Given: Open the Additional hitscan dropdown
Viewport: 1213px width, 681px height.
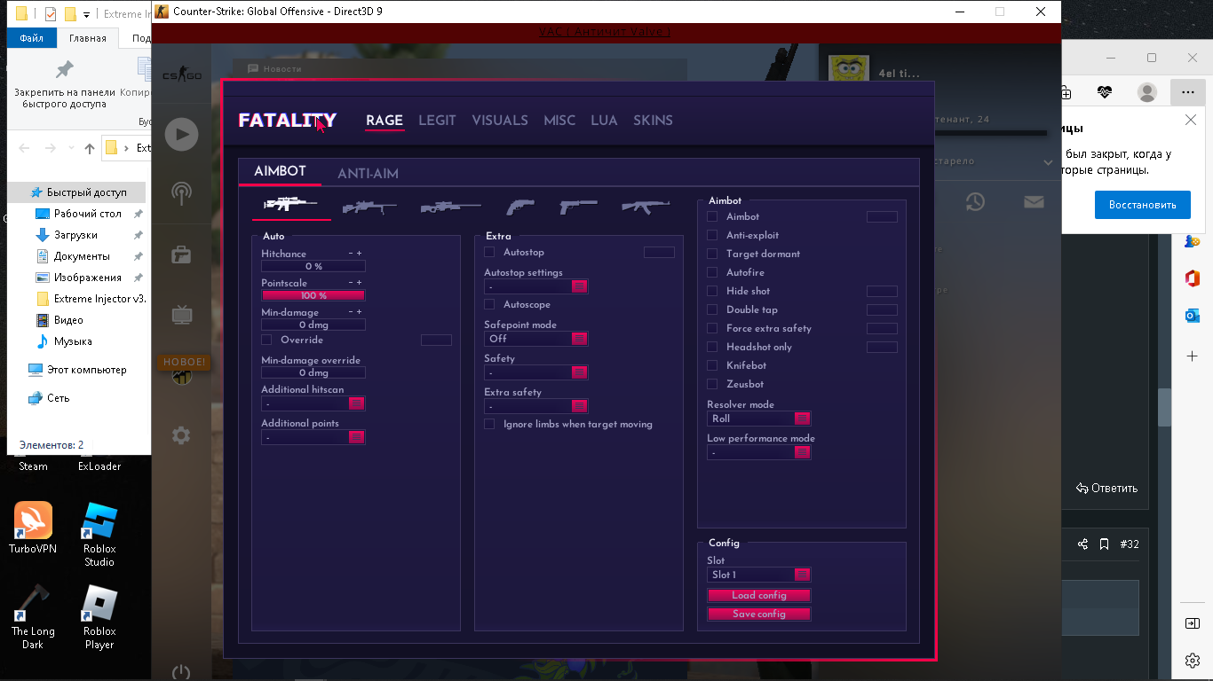Looking at the screenshot, I should click(x=313, y=403).
